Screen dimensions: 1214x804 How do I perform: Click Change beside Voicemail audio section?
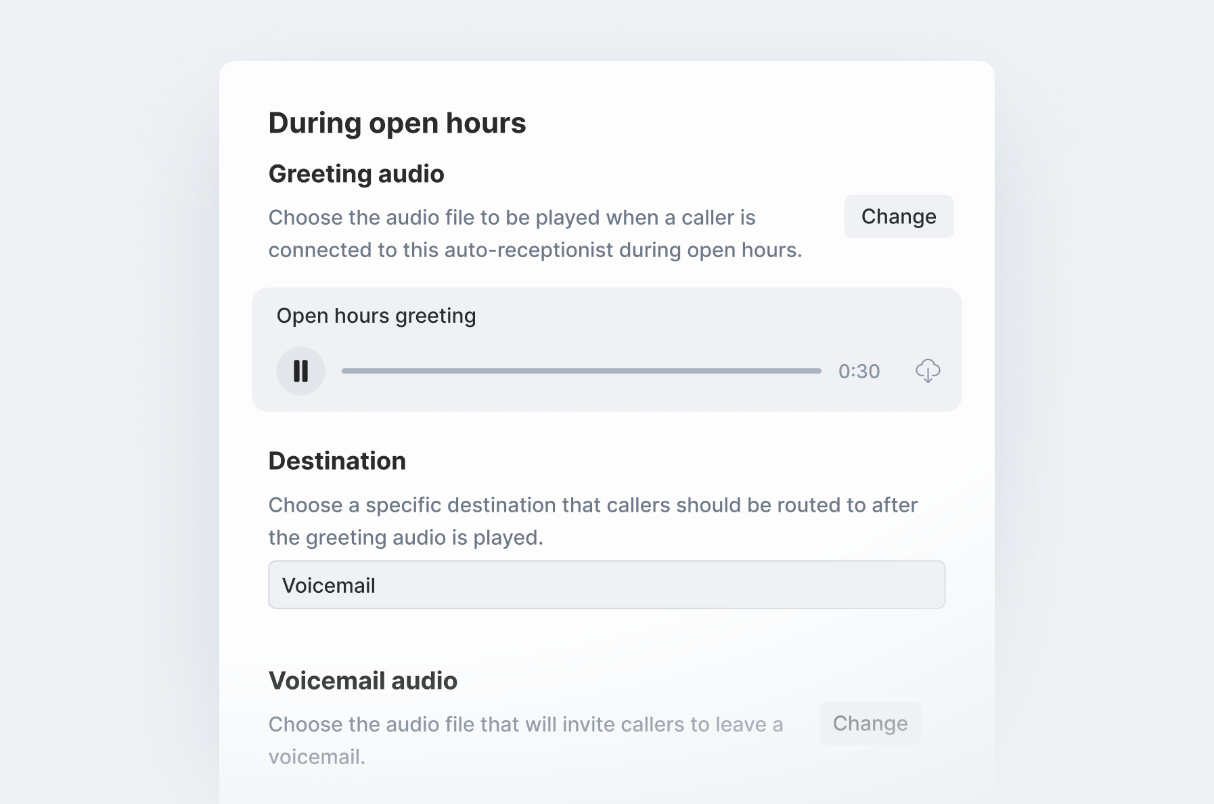point(870,723)
